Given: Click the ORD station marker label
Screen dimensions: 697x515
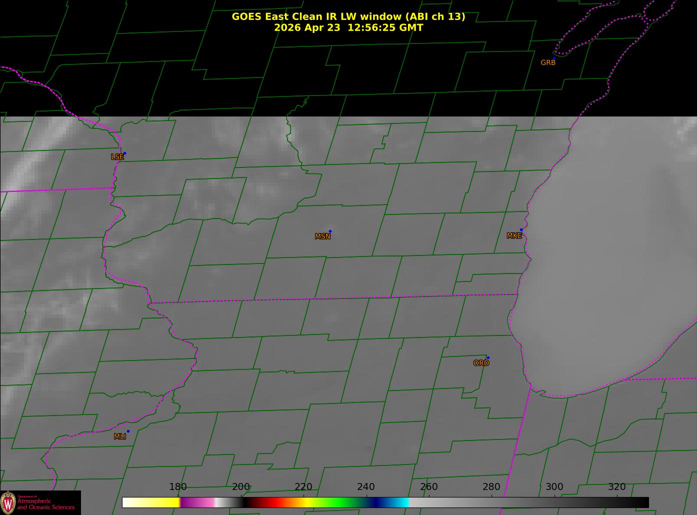Looking at the screenshot, I should tap(481, 363).
